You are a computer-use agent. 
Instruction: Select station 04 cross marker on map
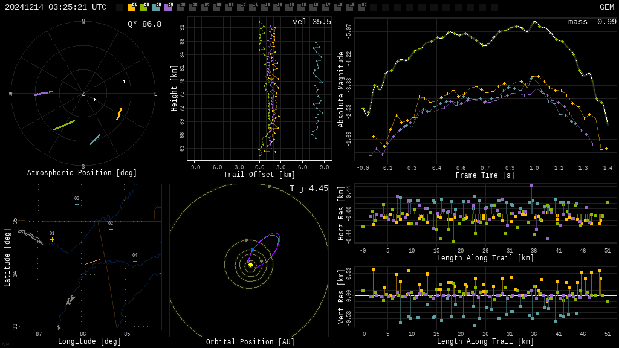pos(135,262)
